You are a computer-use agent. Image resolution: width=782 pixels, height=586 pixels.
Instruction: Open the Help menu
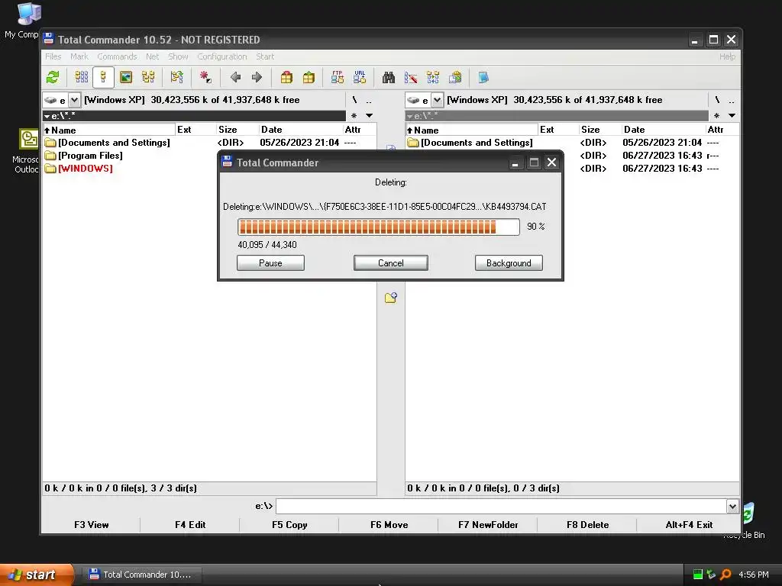727,56
